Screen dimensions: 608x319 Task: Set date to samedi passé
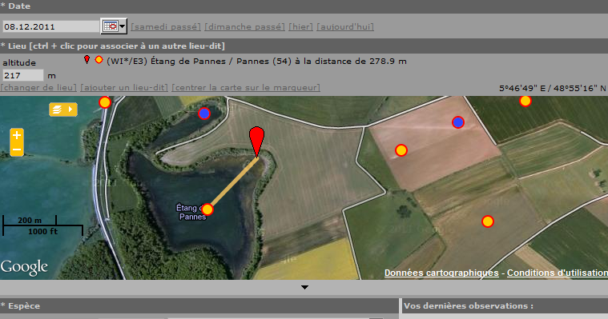click(166, 26)
